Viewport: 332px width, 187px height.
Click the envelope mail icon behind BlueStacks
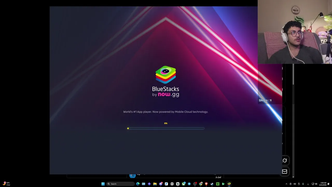click(285, 171)
